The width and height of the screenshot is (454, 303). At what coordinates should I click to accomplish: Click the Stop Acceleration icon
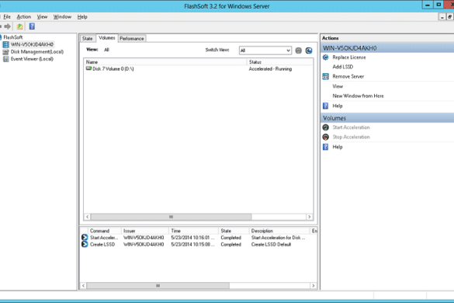326,137
